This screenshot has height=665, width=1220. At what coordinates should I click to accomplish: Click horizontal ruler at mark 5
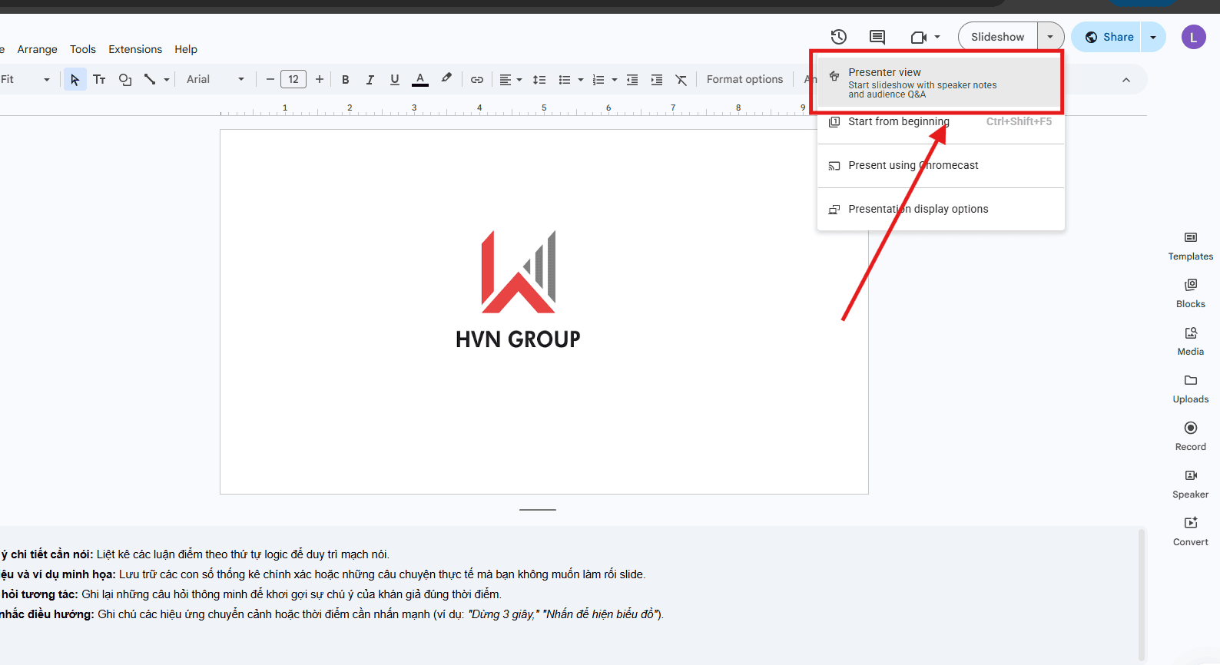pyautogui.click(x=544, y=108)
